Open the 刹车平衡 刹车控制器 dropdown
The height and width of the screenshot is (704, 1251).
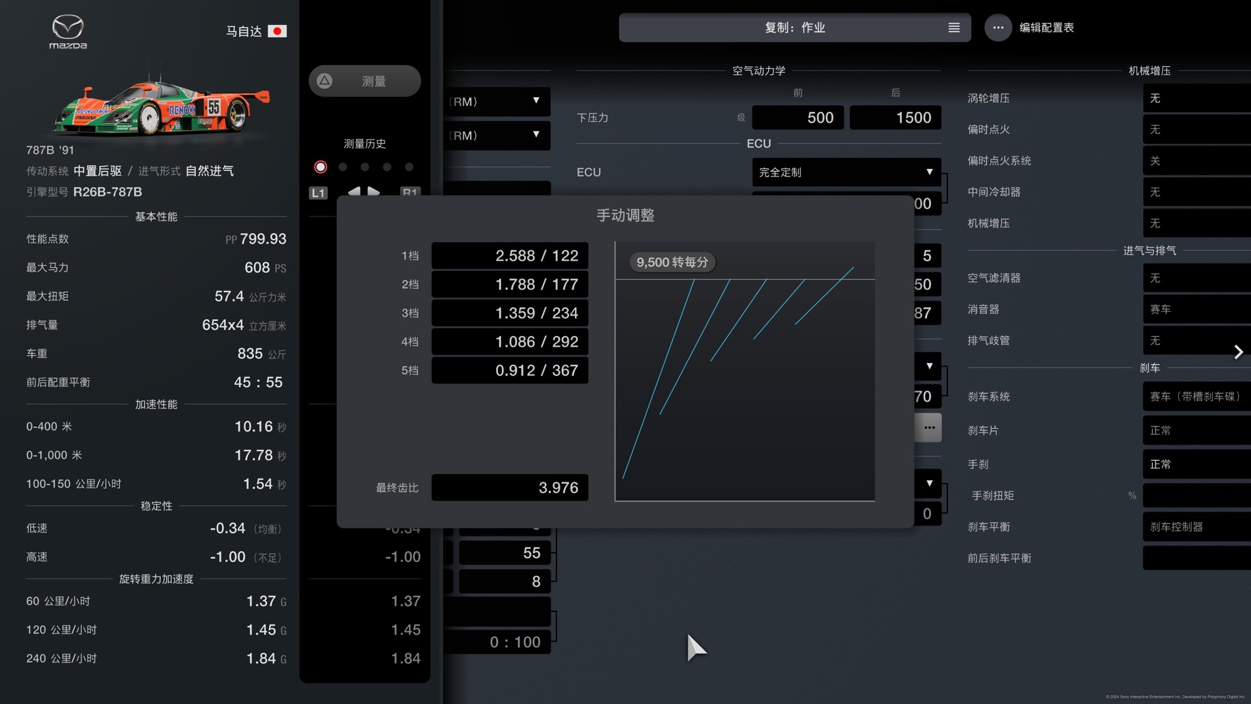coord(1197,527)
